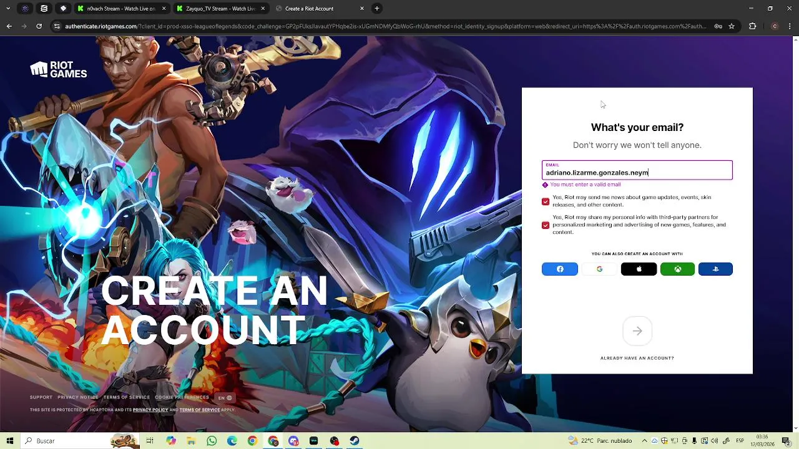Open Copilot from the taskbar

[171, 441]
